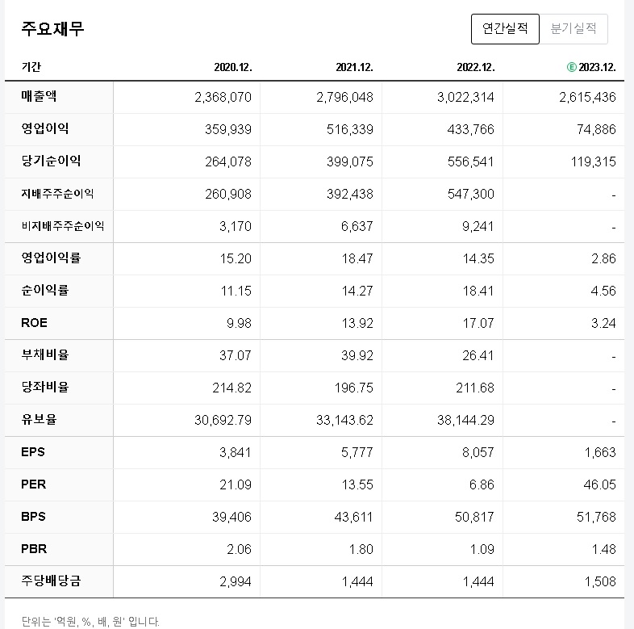Click the 영업이익 row label
Viewport: 634px width, 629px height.
point(45,128)
